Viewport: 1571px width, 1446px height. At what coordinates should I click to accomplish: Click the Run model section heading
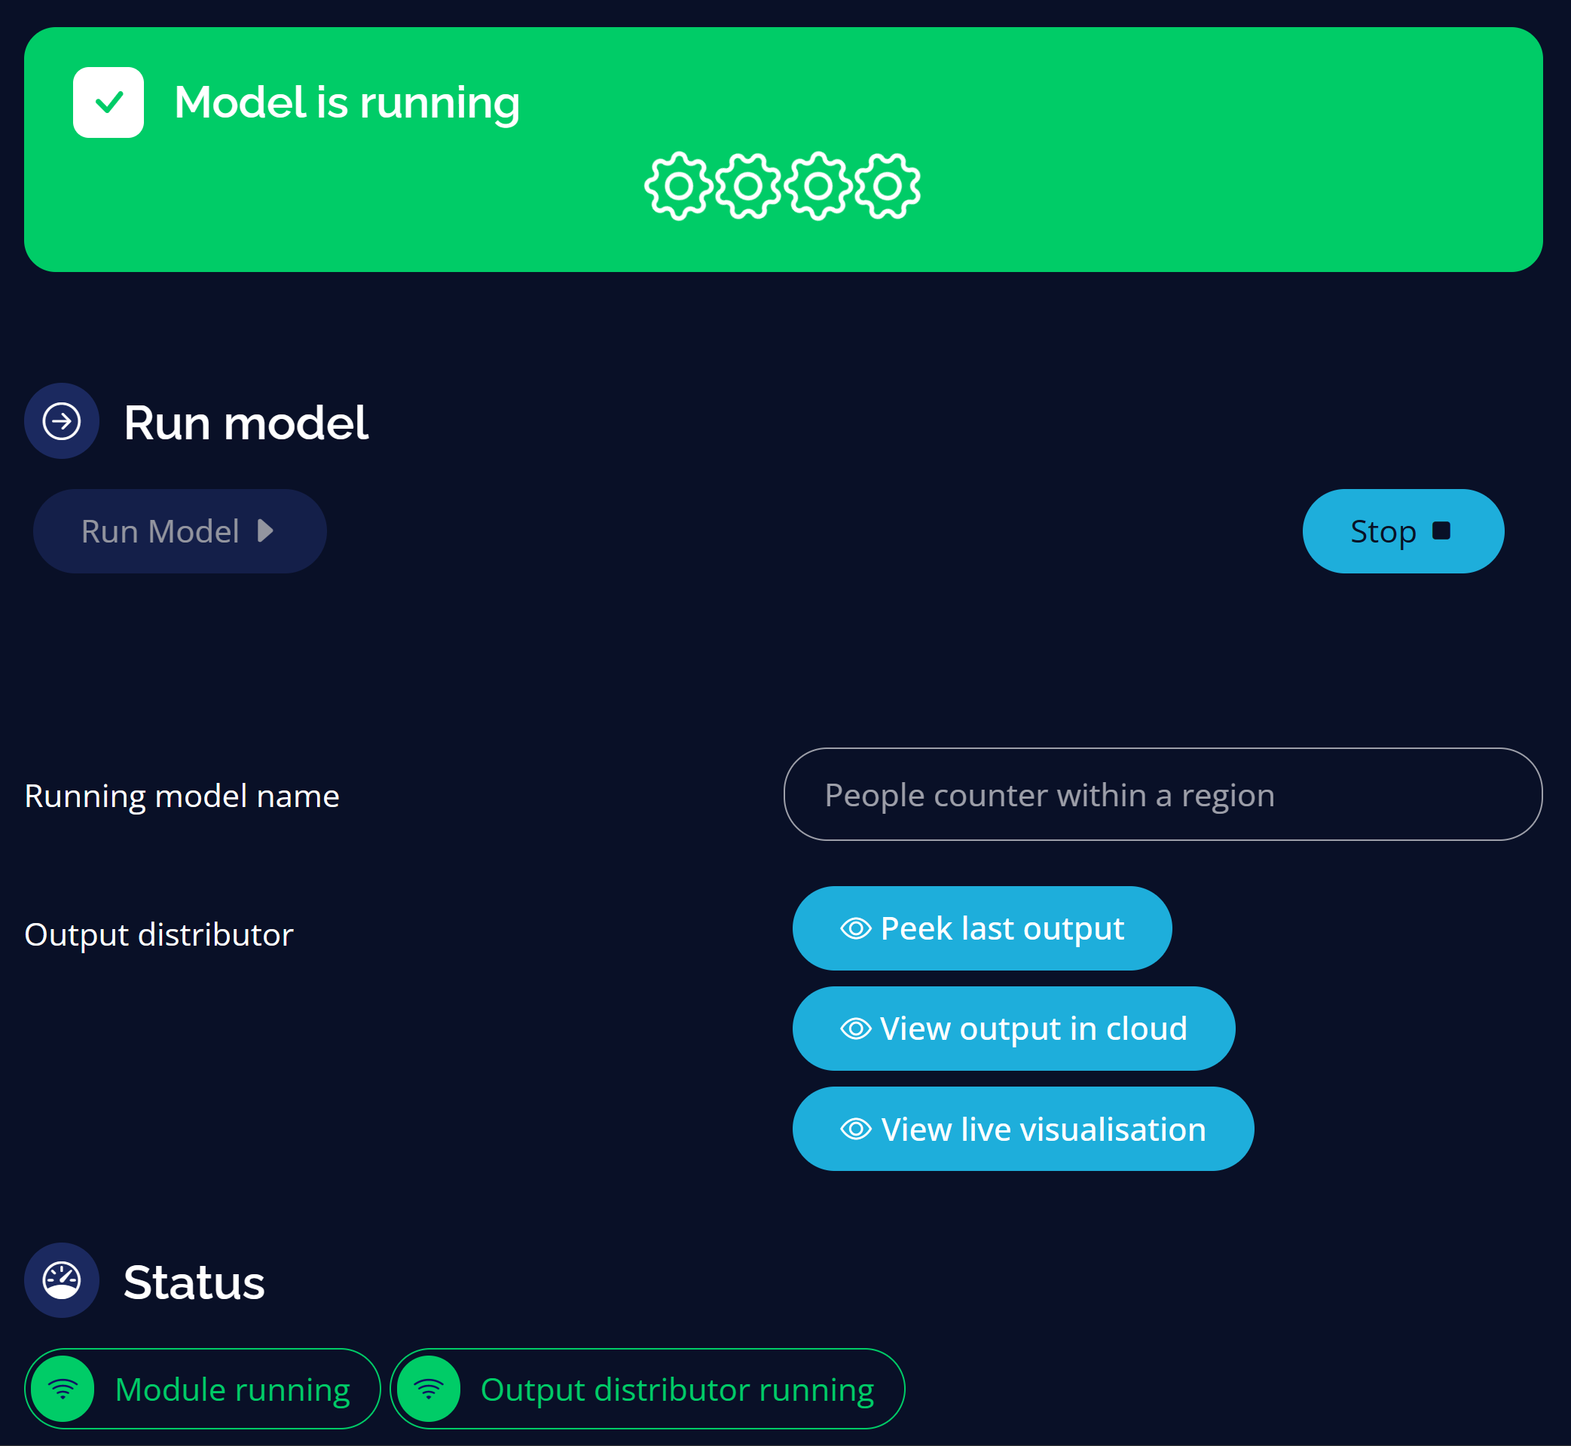coord(246,423)
